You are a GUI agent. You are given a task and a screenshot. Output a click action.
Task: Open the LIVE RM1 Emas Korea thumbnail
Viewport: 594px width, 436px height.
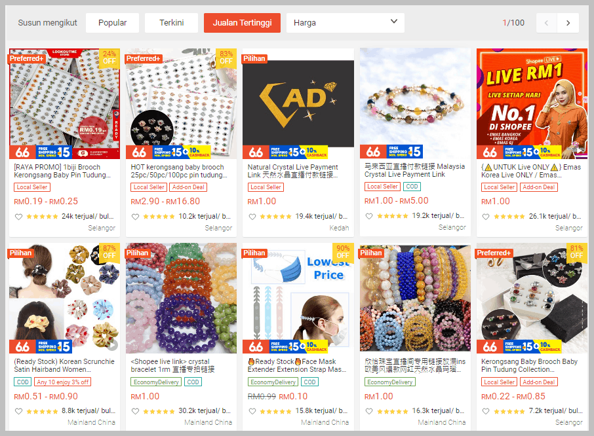coord(532,103)
